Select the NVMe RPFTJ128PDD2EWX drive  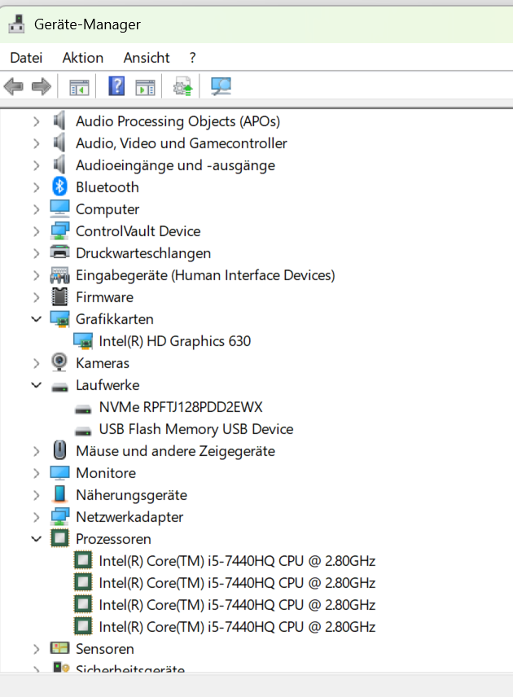[x=181, y=407]
